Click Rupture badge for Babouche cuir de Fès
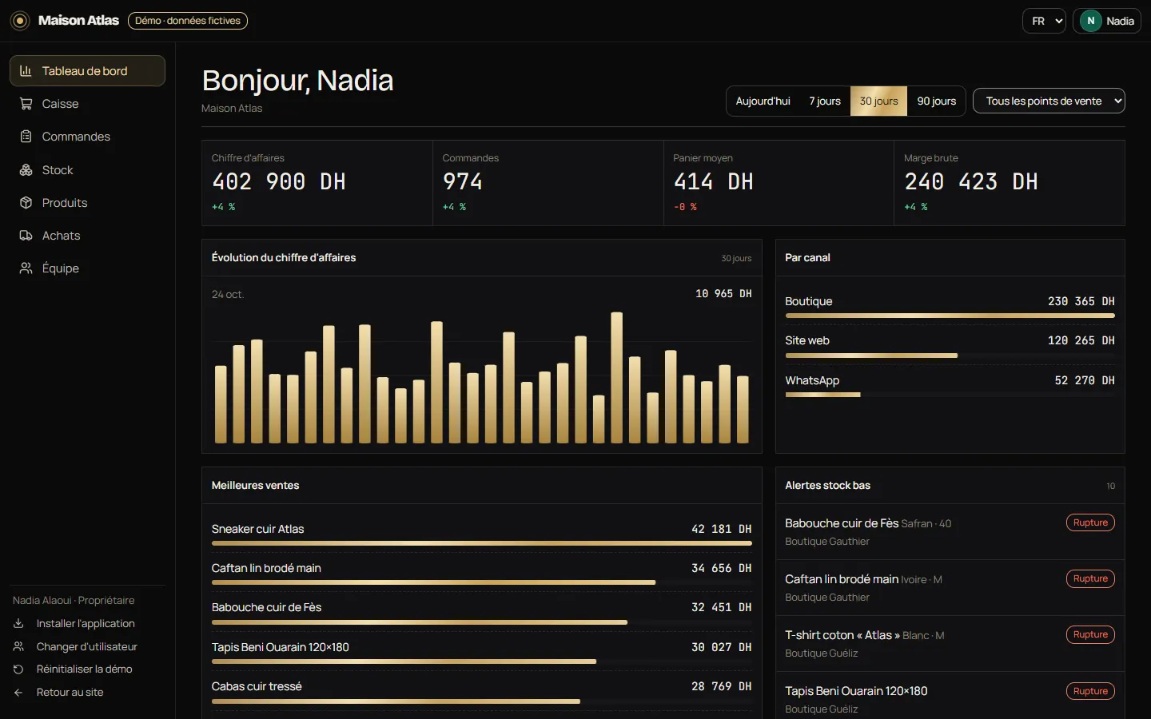This screenshot has width=1151, height=719. pos(1090,522)
